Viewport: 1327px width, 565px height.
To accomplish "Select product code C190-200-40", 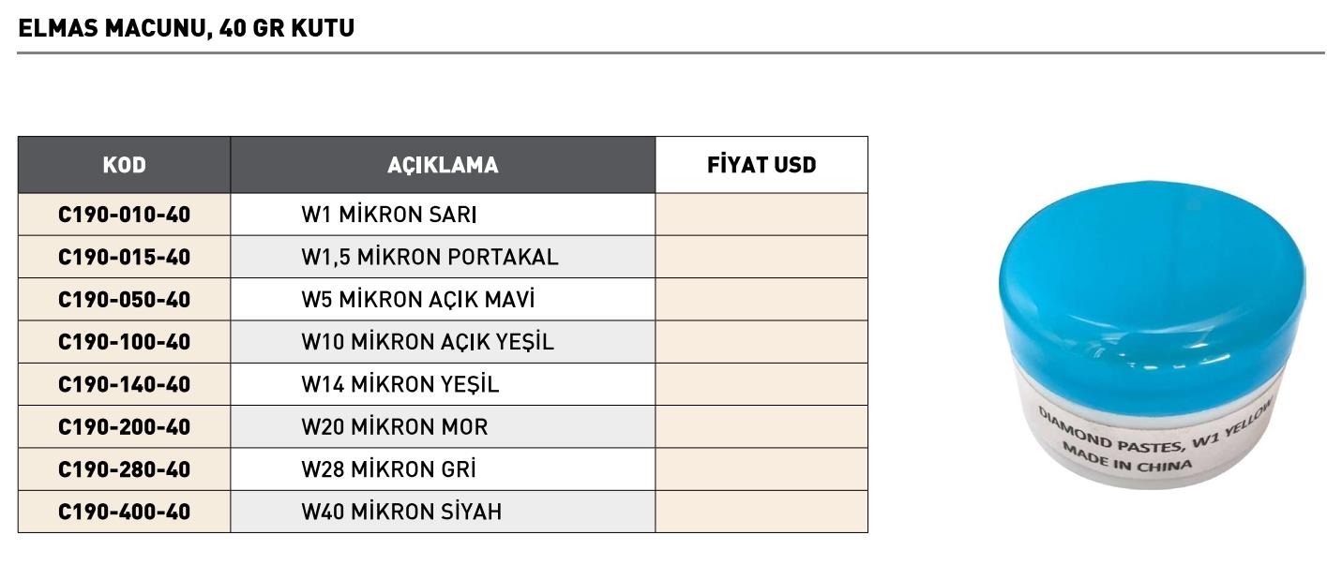I will tap(124, 427).
